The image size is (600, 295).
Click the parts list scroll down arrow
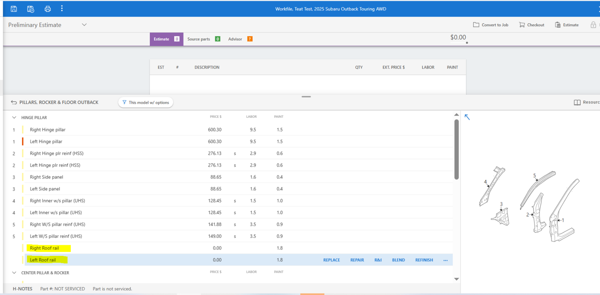coord(456,279)
